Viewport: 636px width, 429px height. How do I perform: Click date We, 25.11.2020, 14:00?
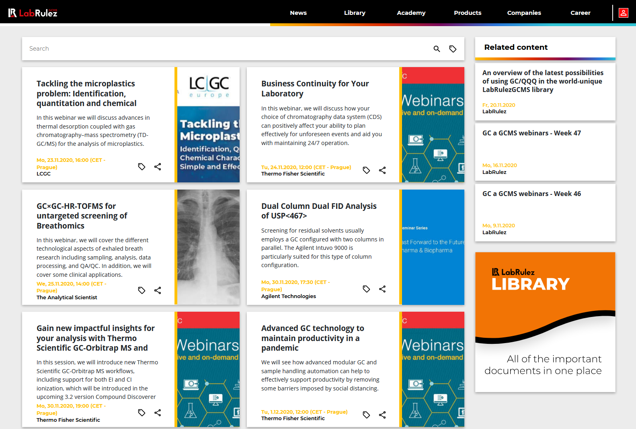tap(72, 287)
